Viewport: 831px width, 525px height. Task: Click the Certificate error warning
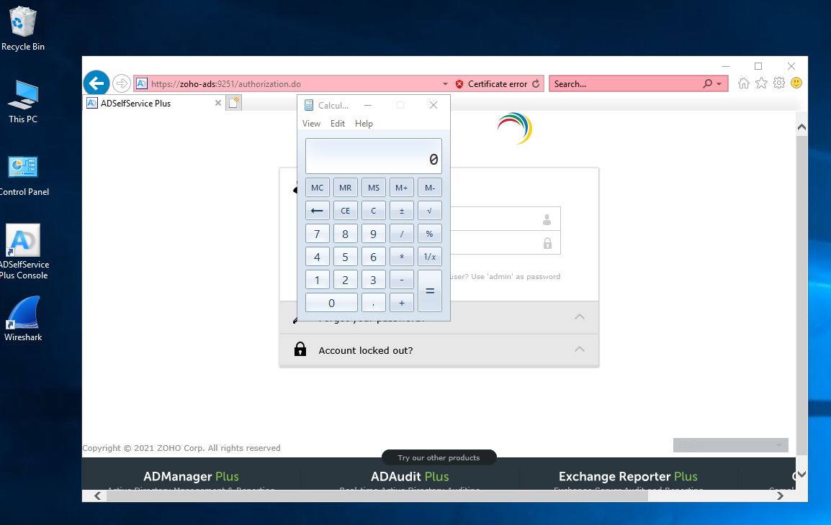(x=491, y=84)
